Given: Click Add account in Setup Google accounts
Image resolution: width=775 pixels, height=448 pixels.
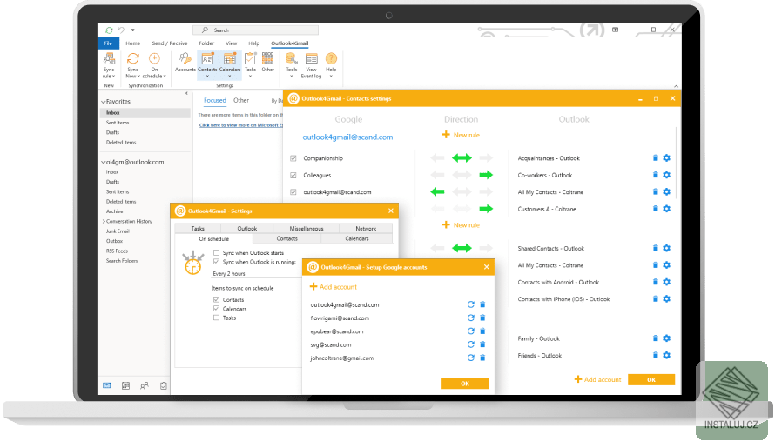Looking at the screenshot, I should coord(334,287).
